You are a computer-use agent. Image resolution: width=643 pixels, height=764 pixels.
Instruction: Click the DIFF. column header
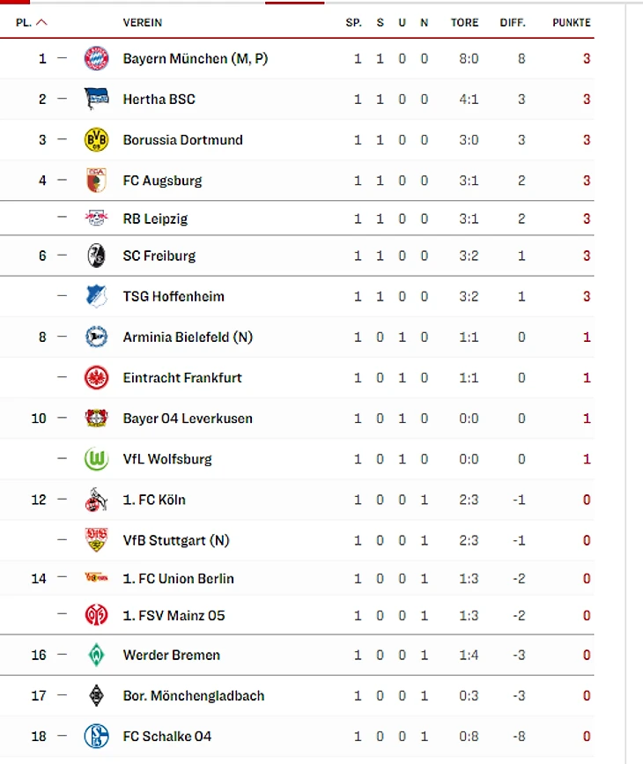(513, 22)
